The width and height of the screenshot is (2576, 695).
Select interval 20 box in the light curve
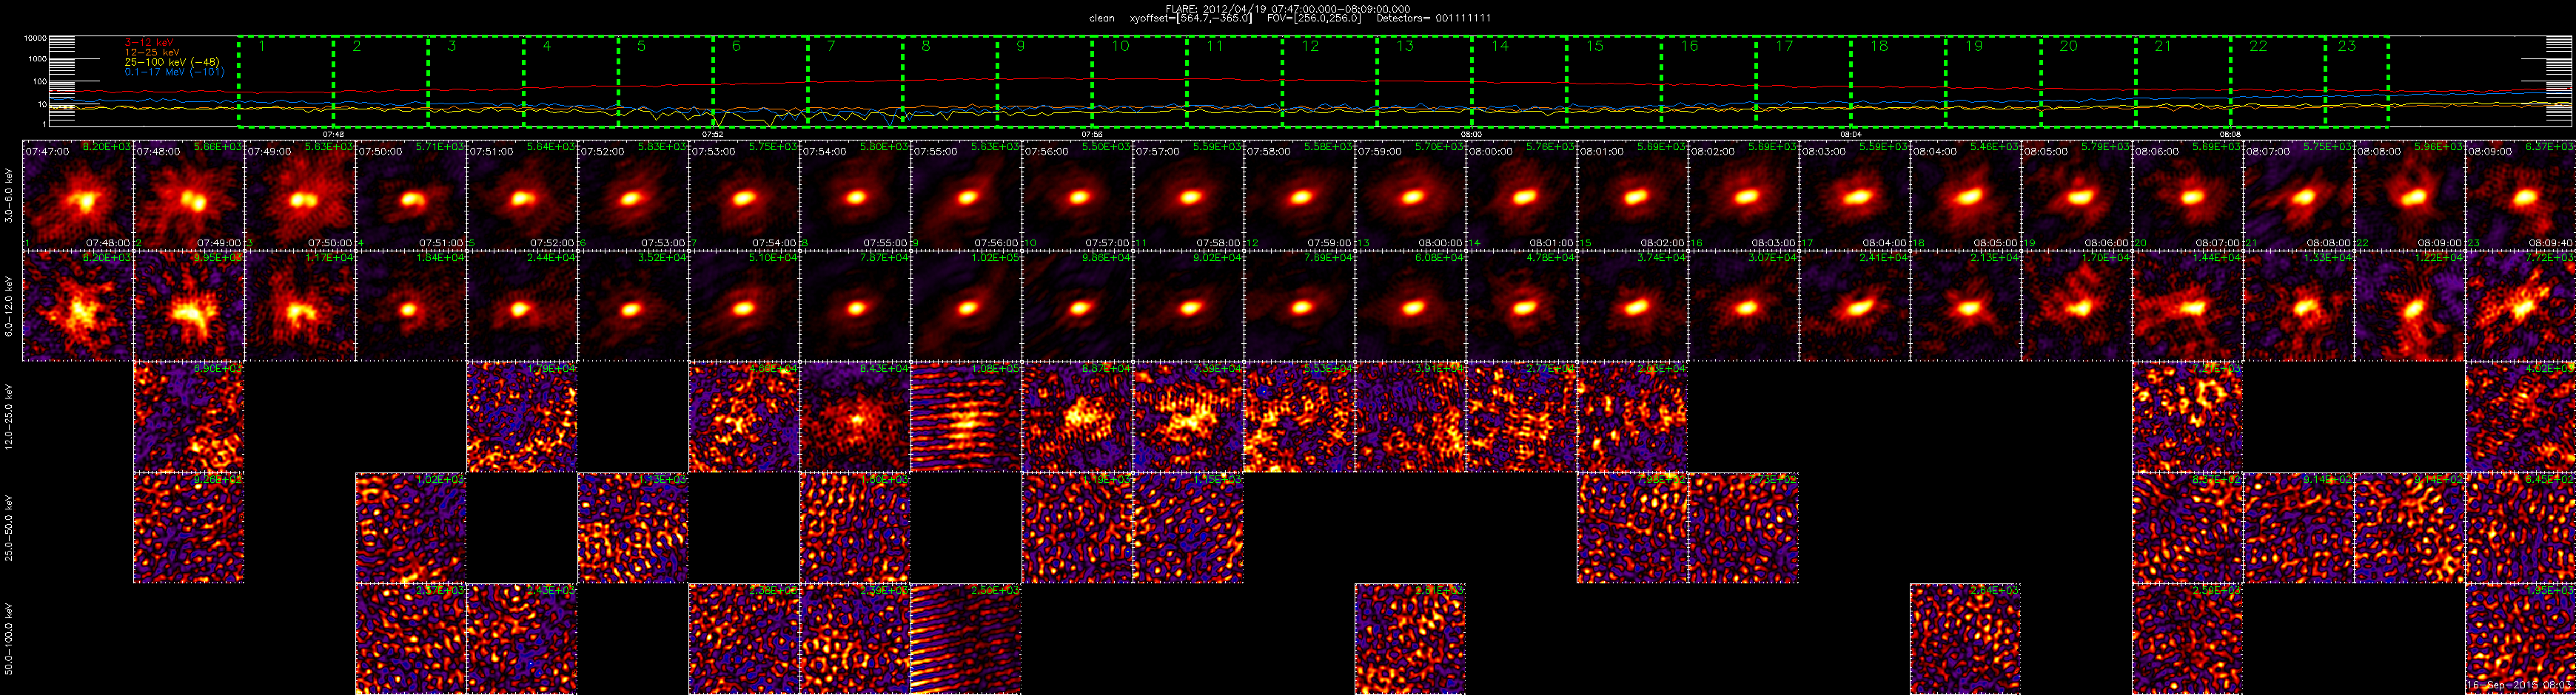click(2088, 81)
